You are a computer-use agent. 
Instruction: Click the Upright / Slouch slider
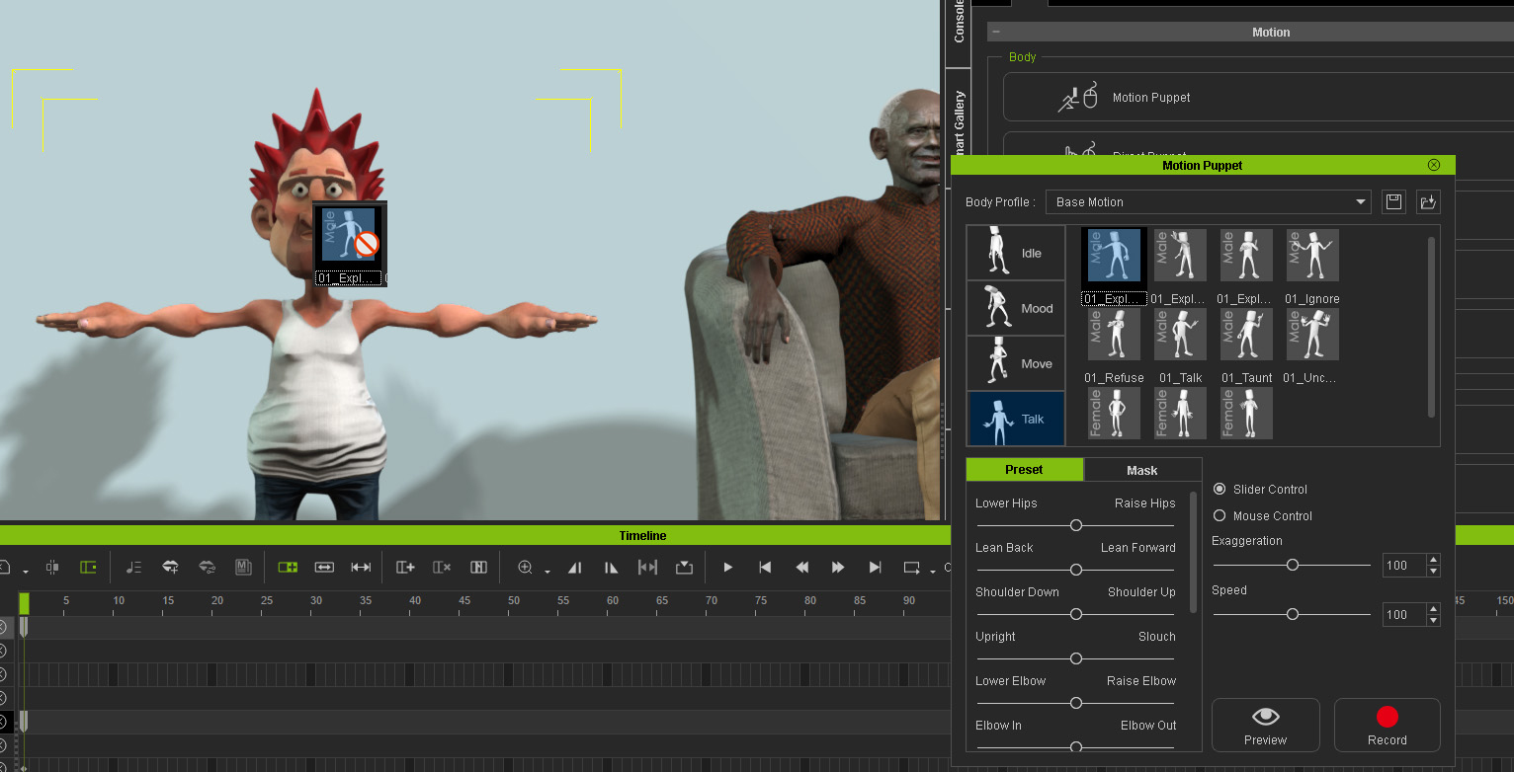[x=1075, y=658]
